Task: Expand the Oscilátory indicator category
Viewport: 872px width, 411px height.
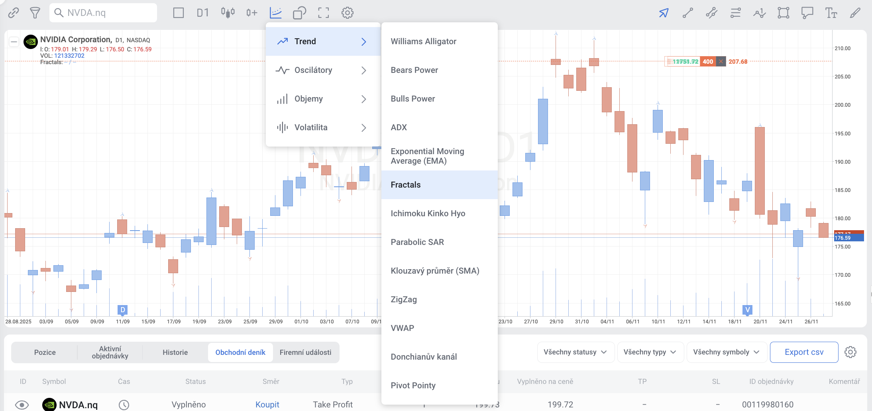Action: (323, 70)
